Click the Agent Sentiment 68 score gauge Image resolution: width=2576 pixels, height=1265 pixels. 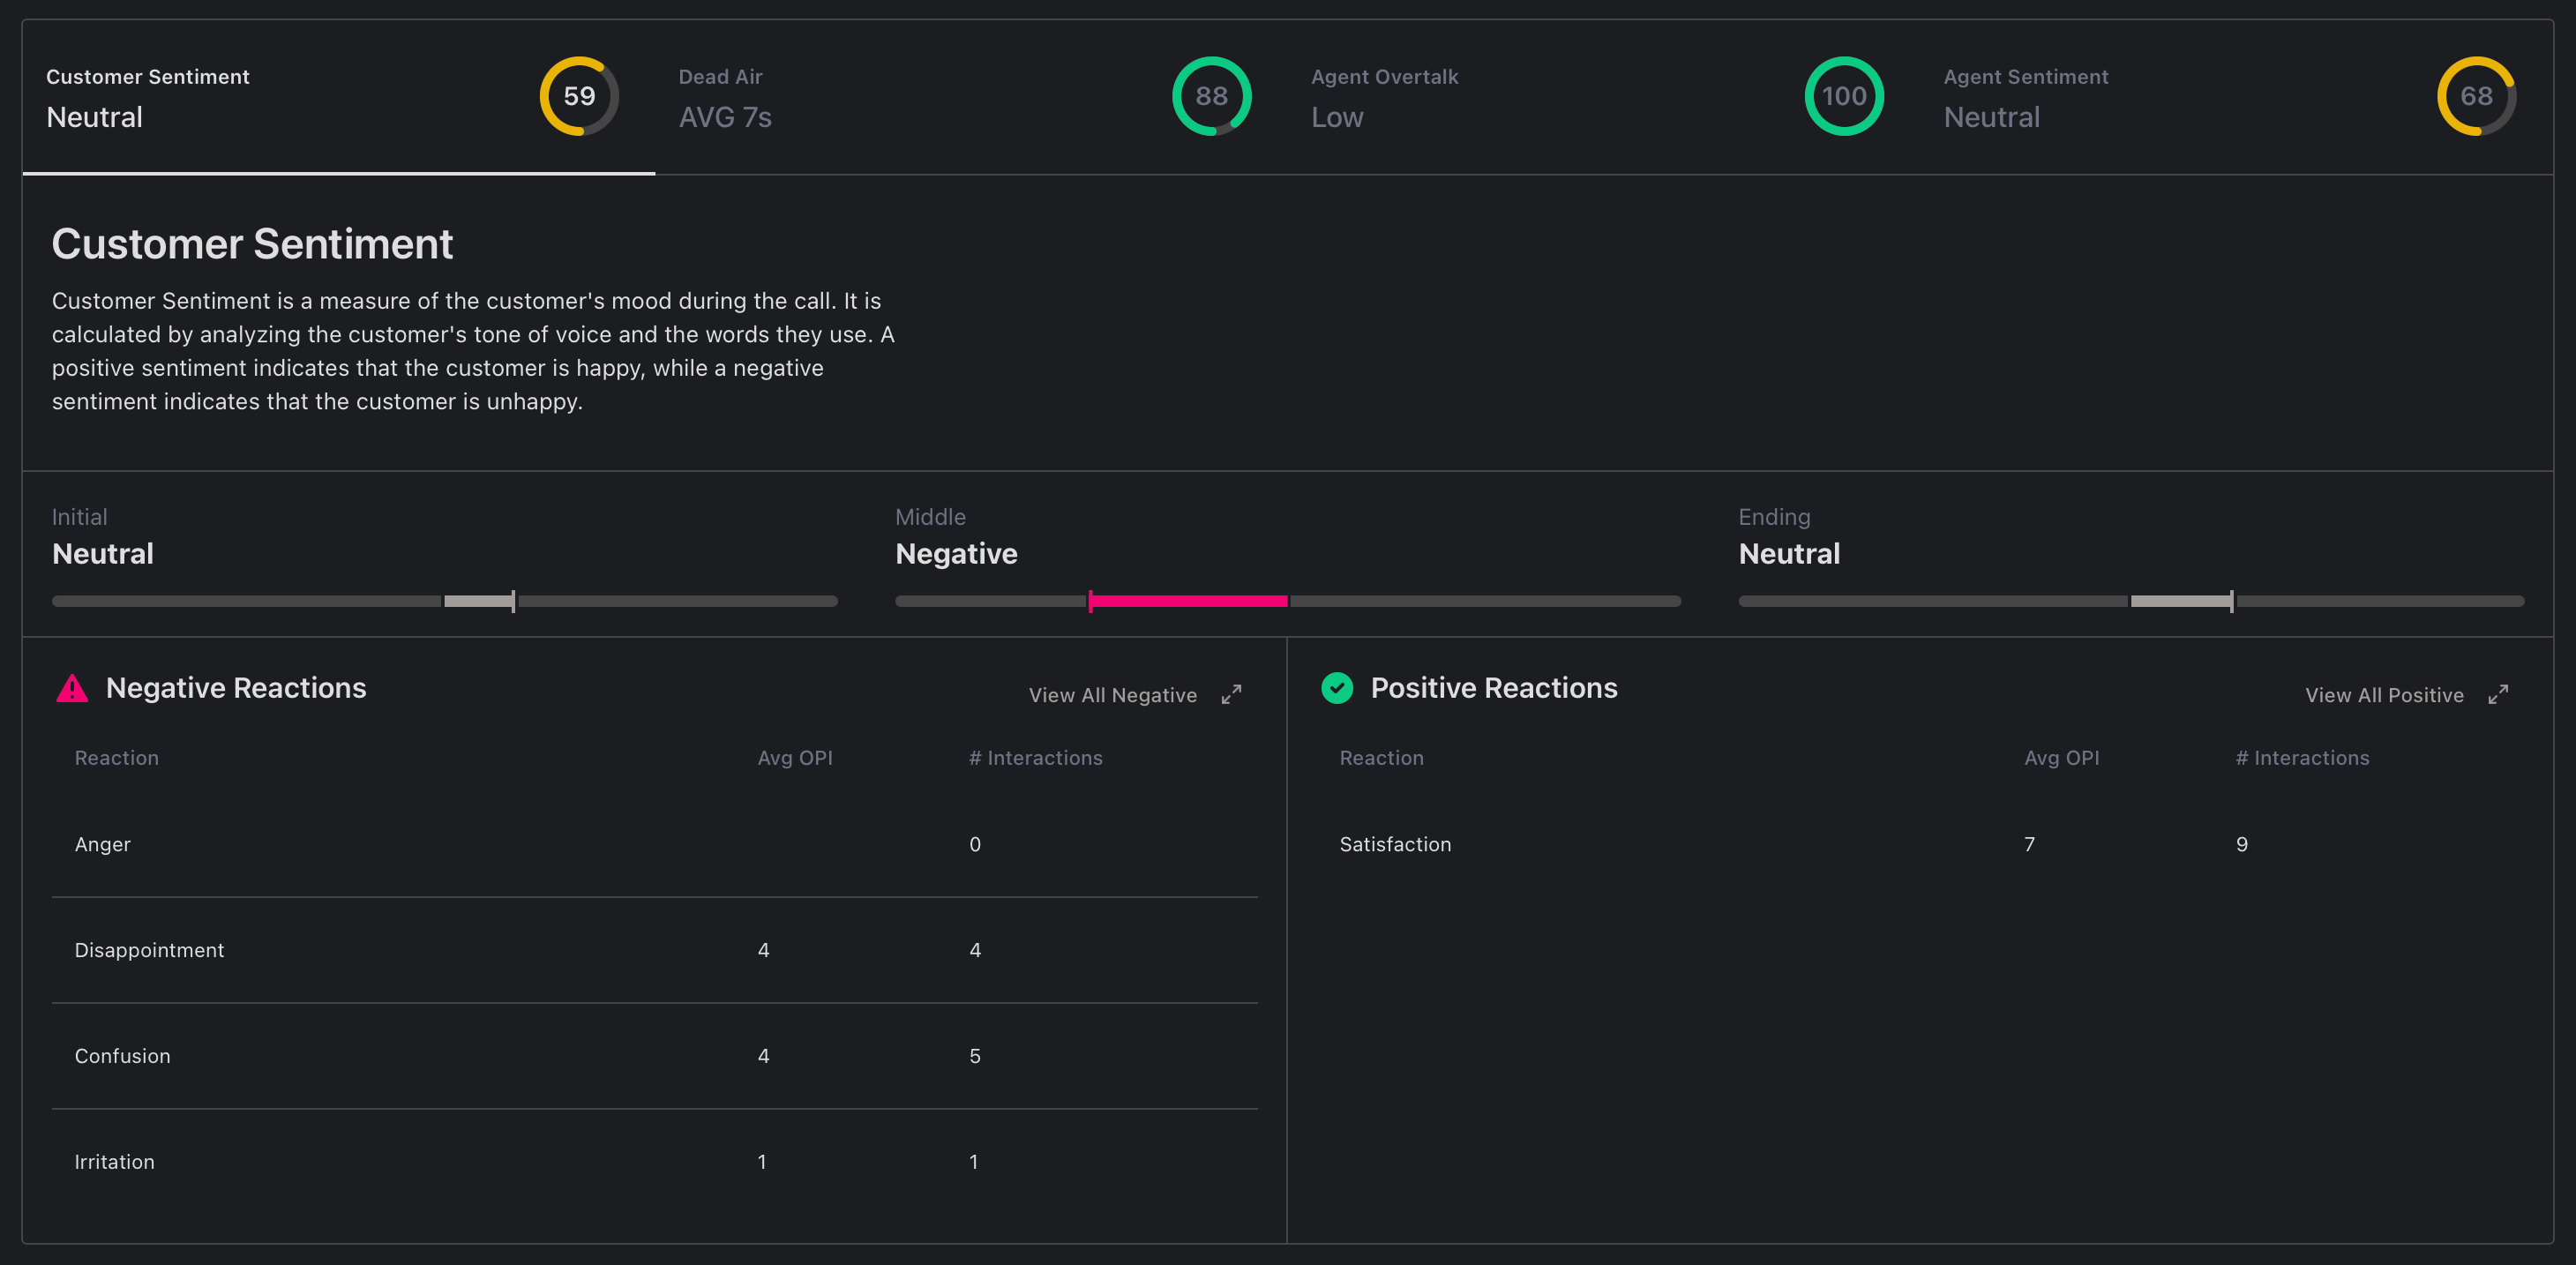pos(2475,96)
